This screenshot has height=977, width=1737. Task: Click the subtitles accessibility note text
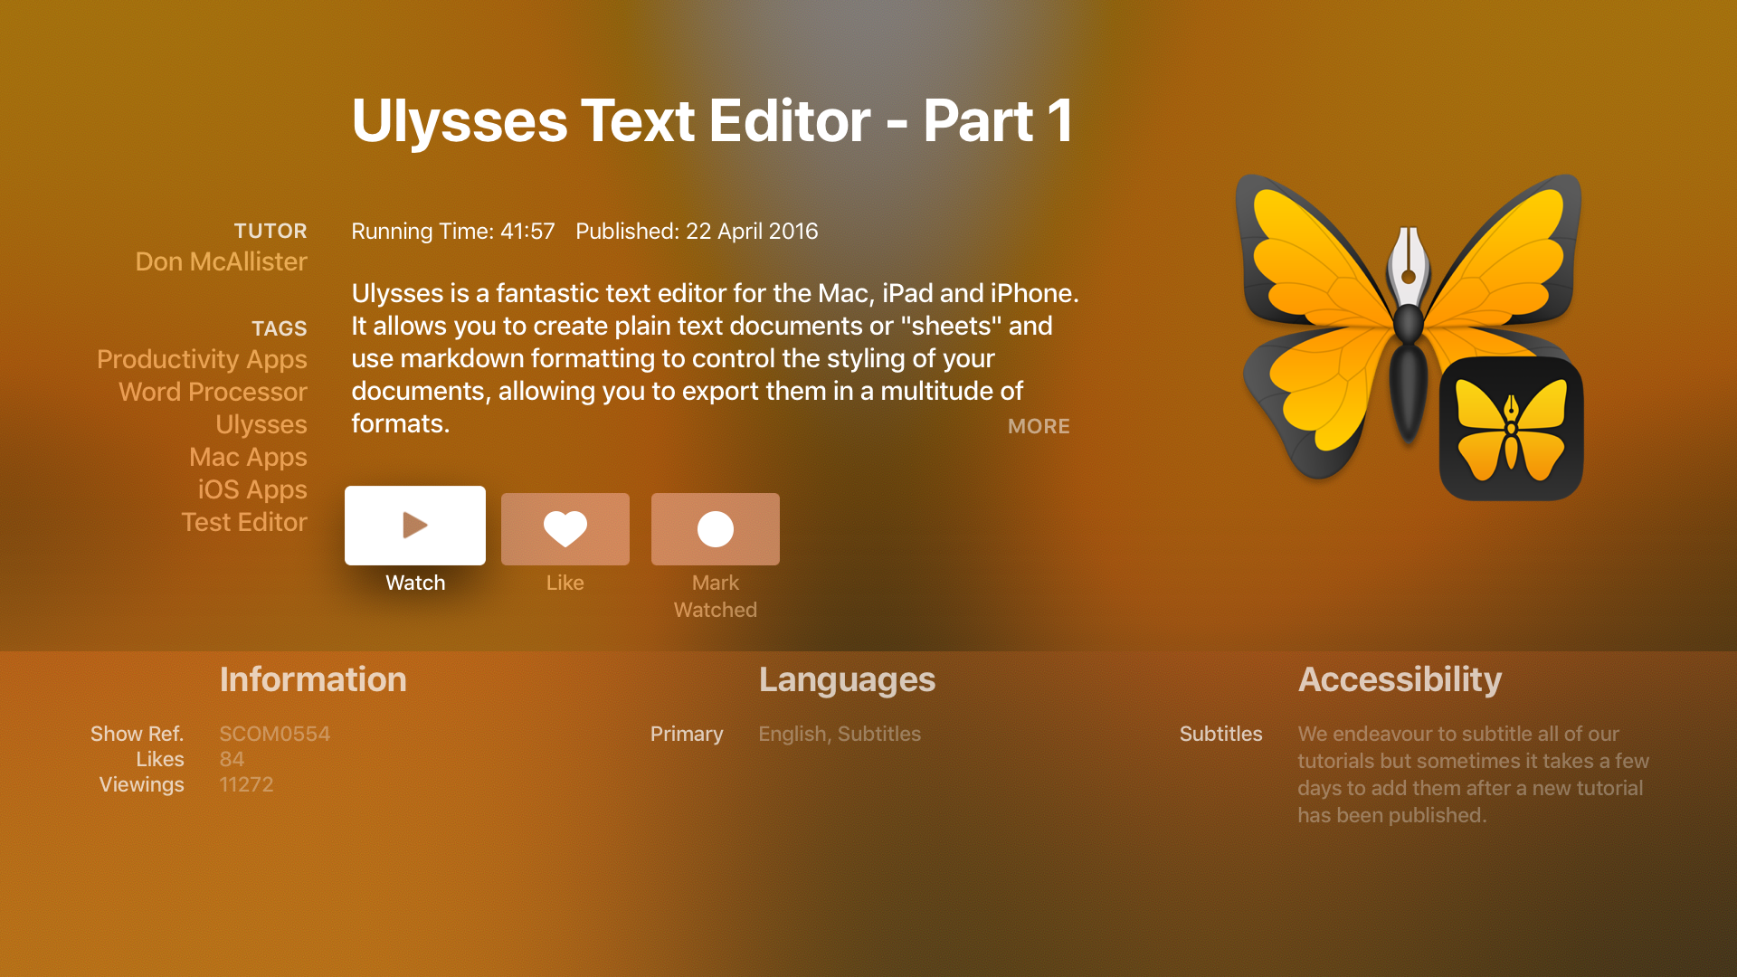pos(1473,774)
